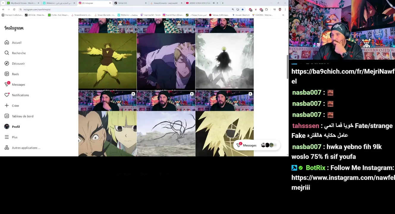Viewport: 395px width, 214px height.
Task: Click the browser reload button
Action: pos(14,10)
